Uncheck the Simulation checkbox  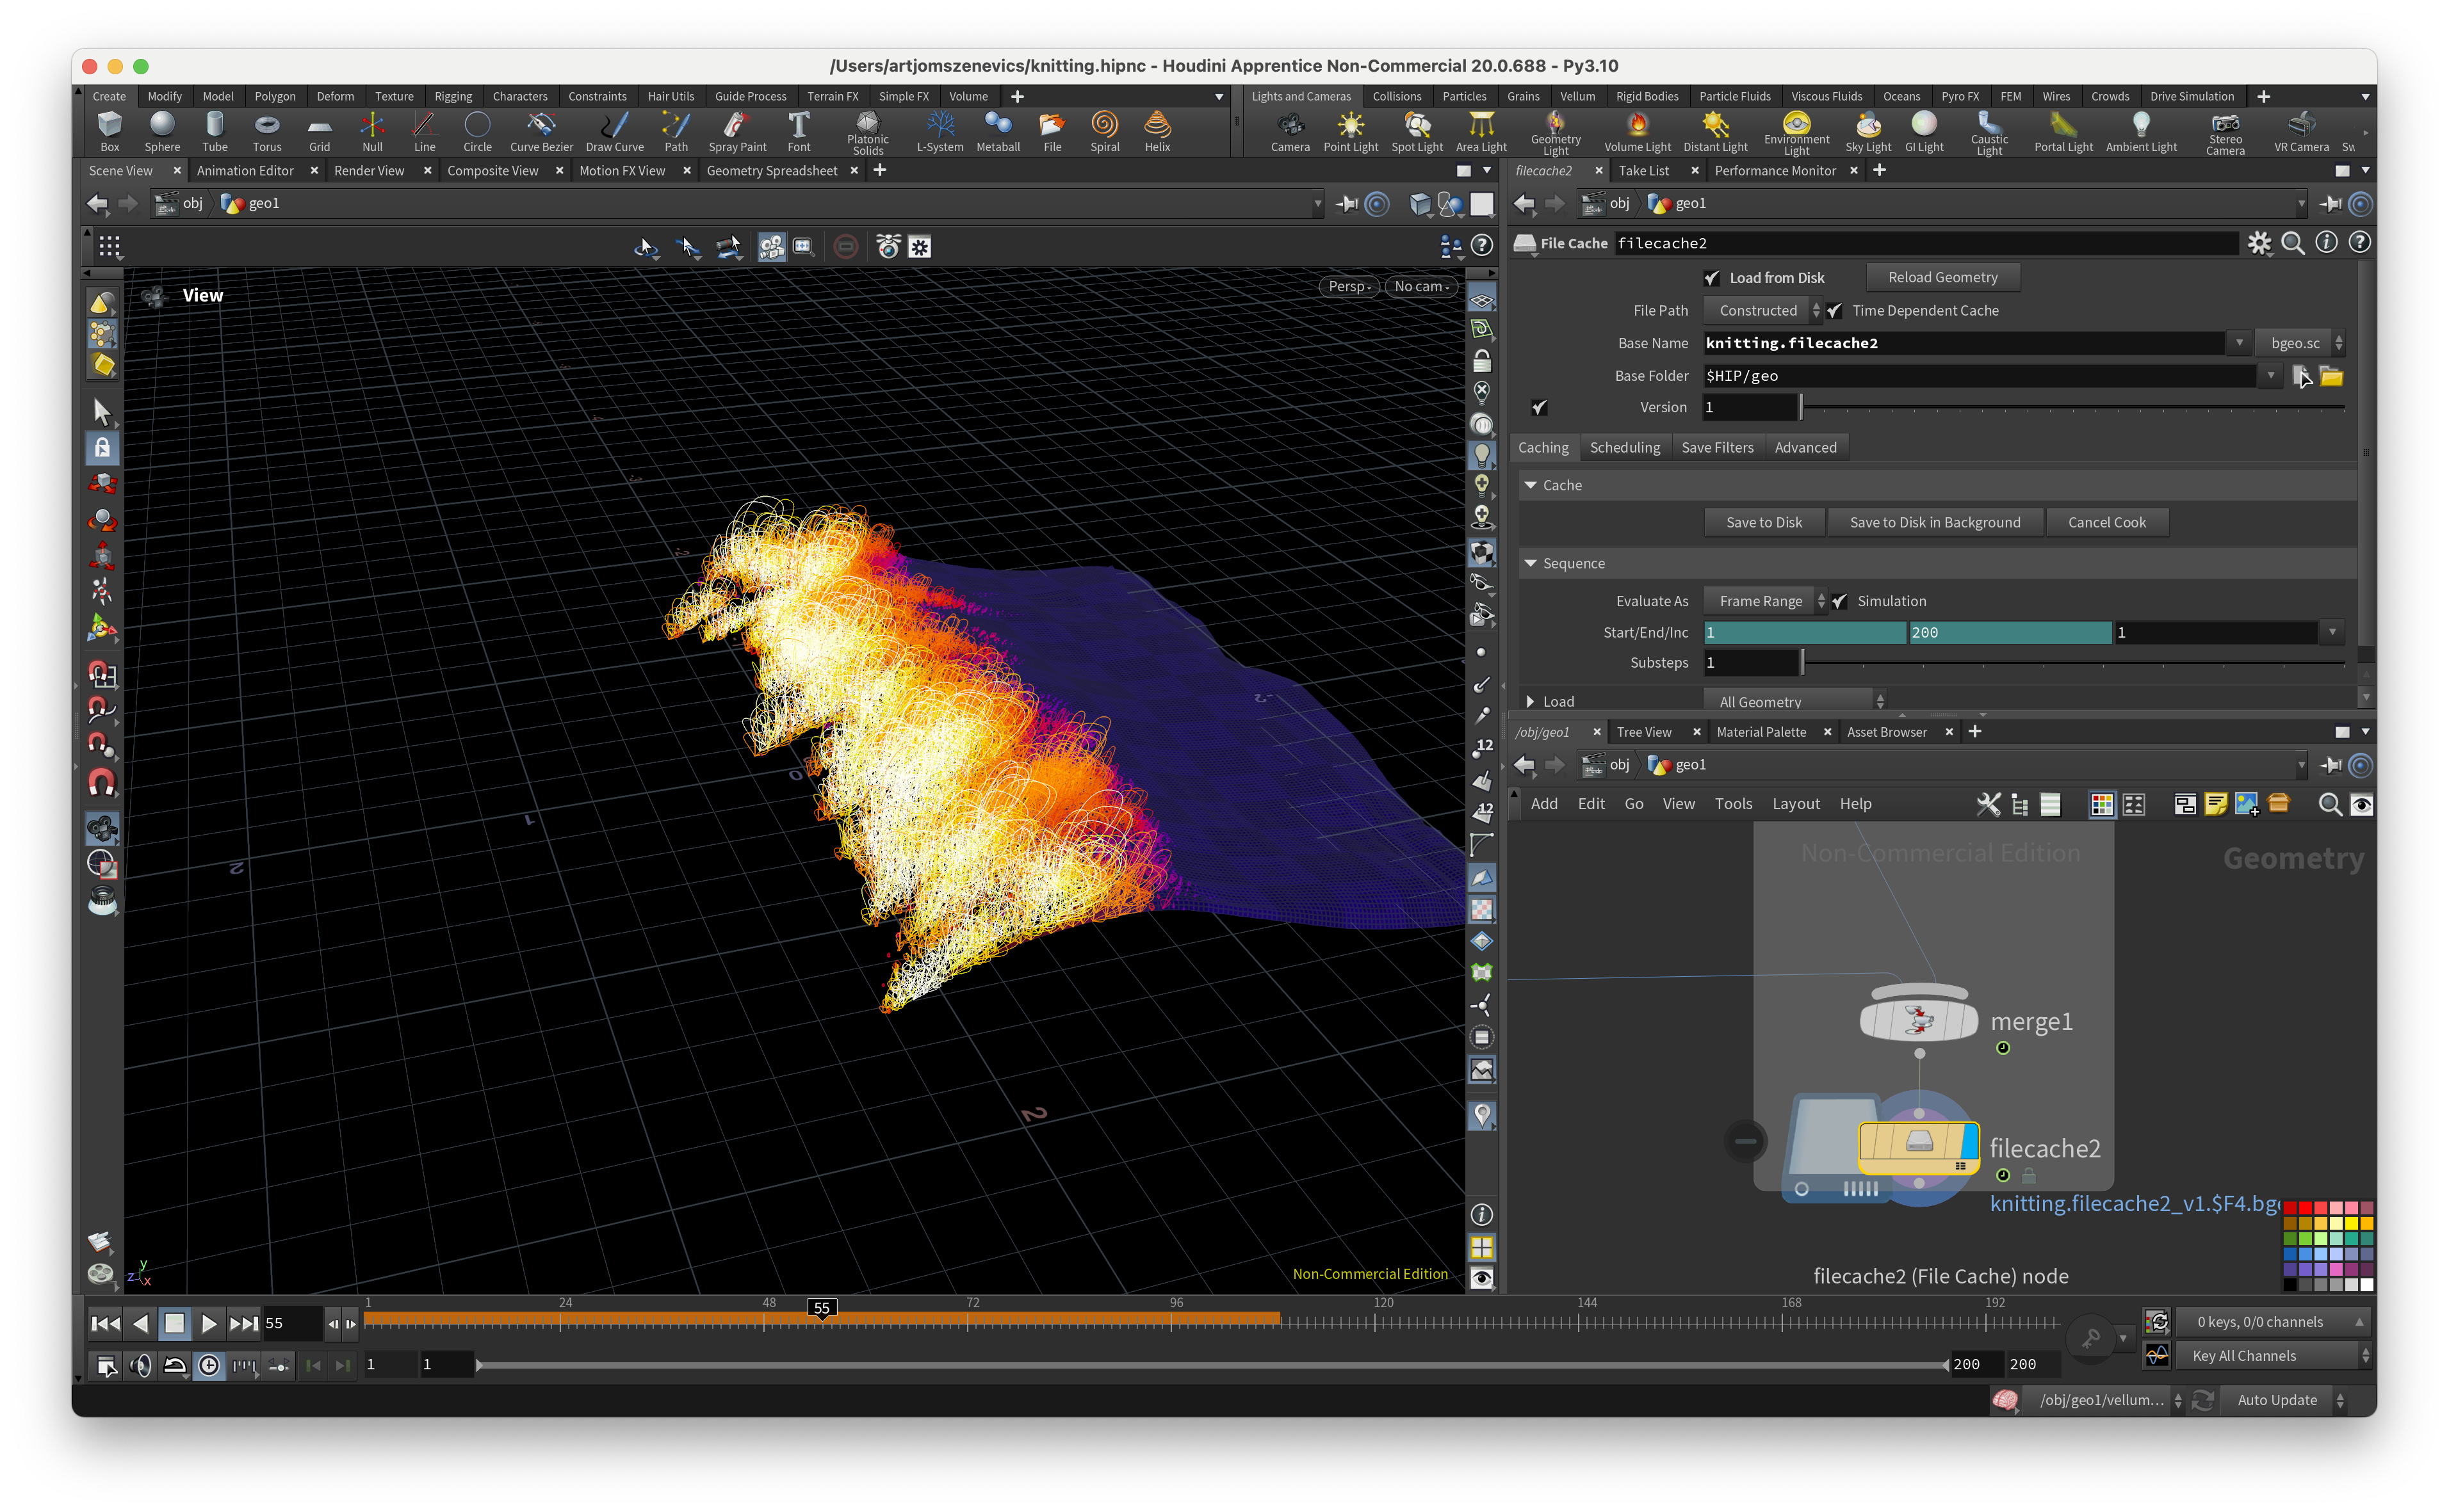[1840, 601]
